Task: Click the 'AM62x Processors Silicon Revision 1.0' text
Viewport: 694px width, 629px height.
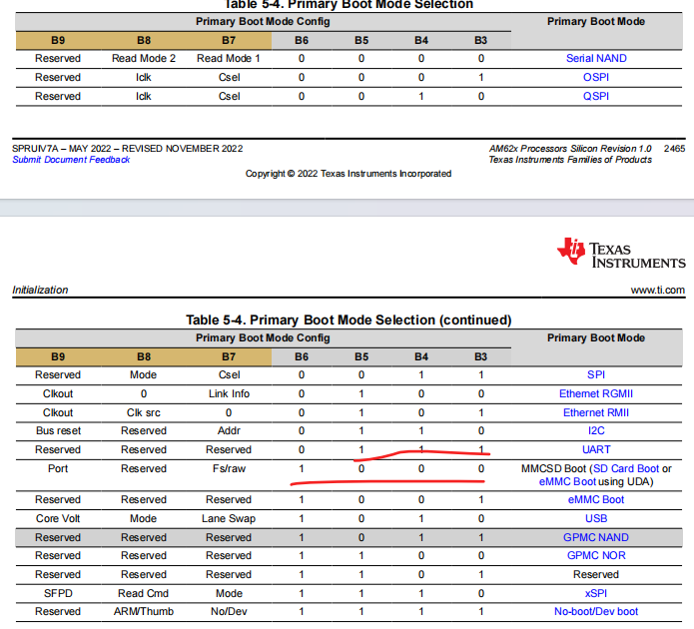Action: pos(570,149)
